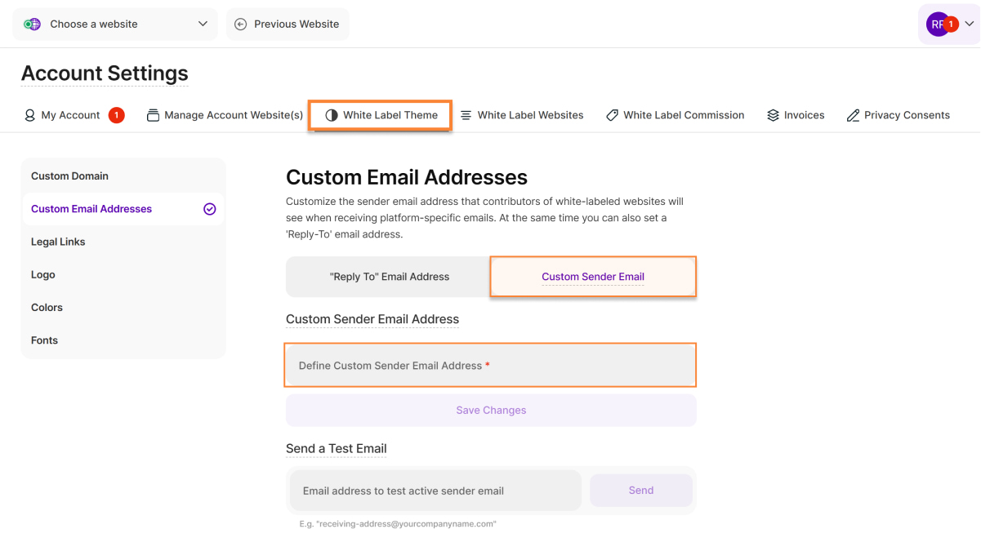Click the half-circle White Label Theme icon

coord(331,115)
